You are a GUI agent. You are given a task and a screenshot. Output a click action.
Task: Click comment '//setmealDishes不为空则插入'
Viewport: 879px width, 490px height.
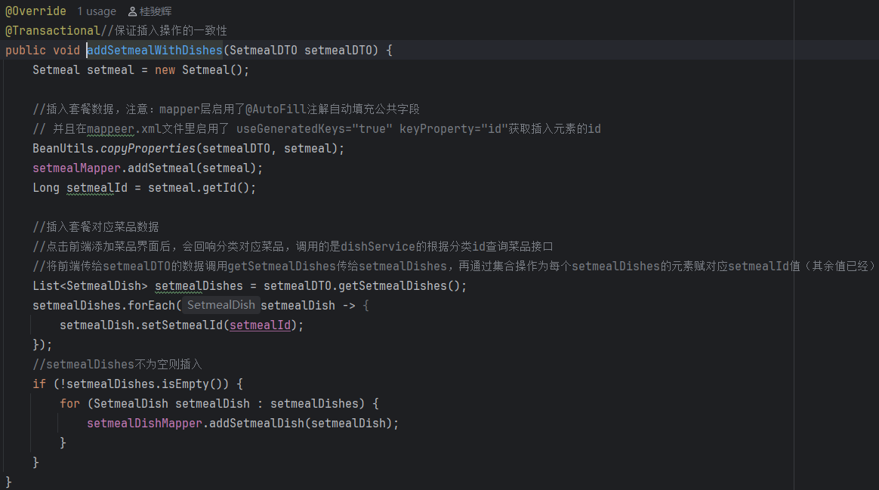coord(117,365)
